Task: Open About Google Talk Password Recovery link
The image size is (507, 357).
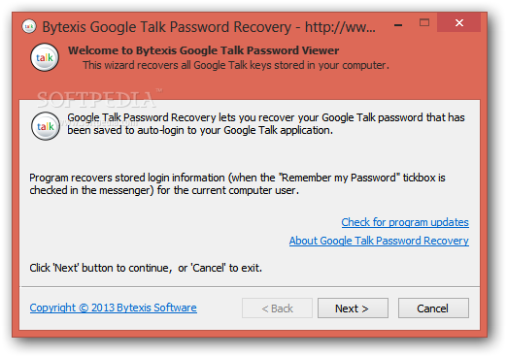Action: pos(379,241)
